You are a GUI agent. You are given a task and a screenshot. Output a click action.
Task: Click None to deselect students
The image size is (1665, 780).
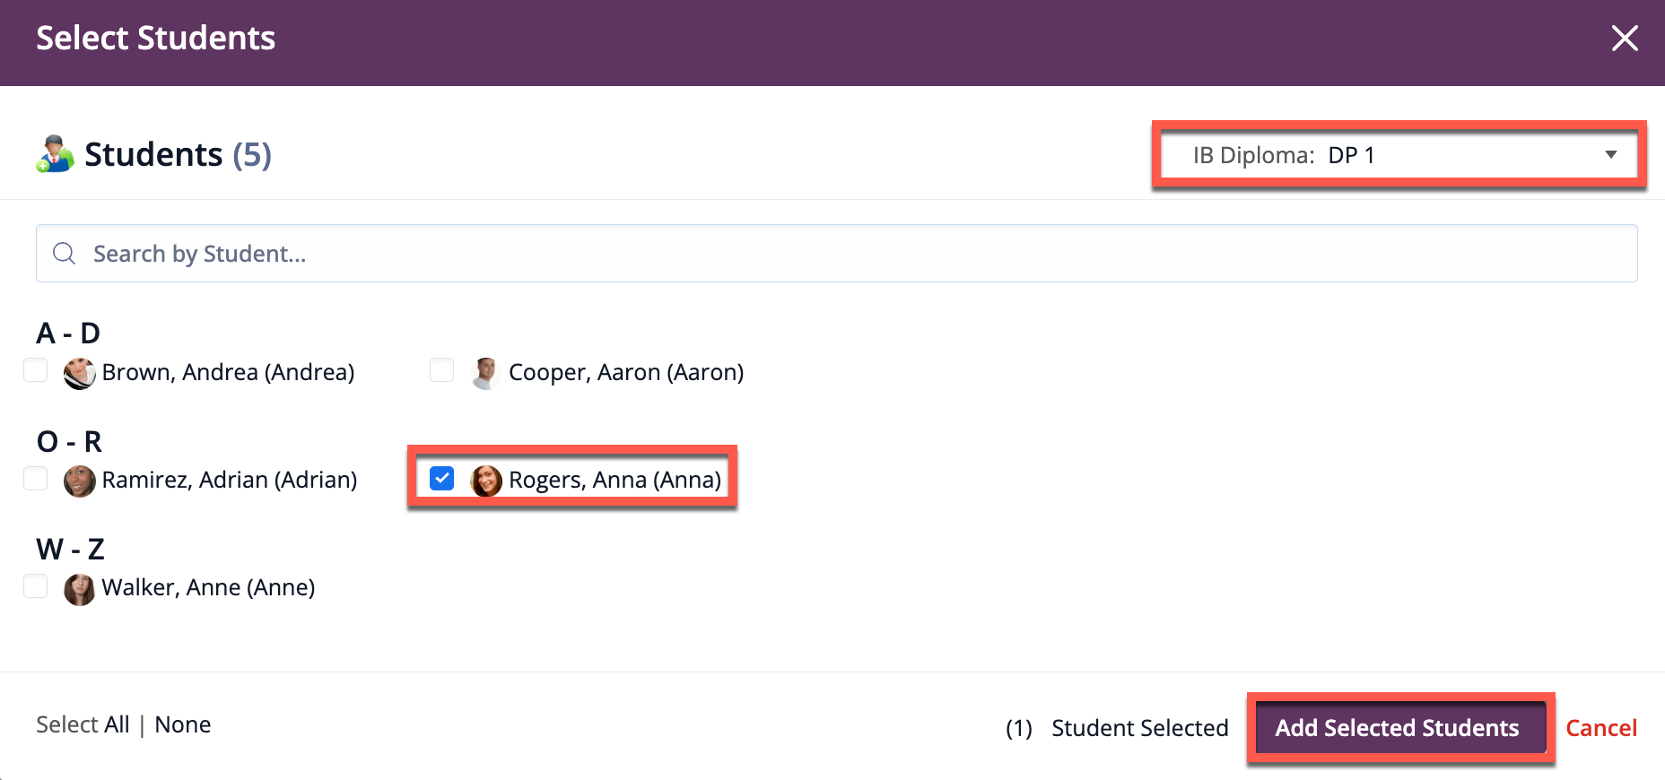pyautogui.click(x=183, y=724)
